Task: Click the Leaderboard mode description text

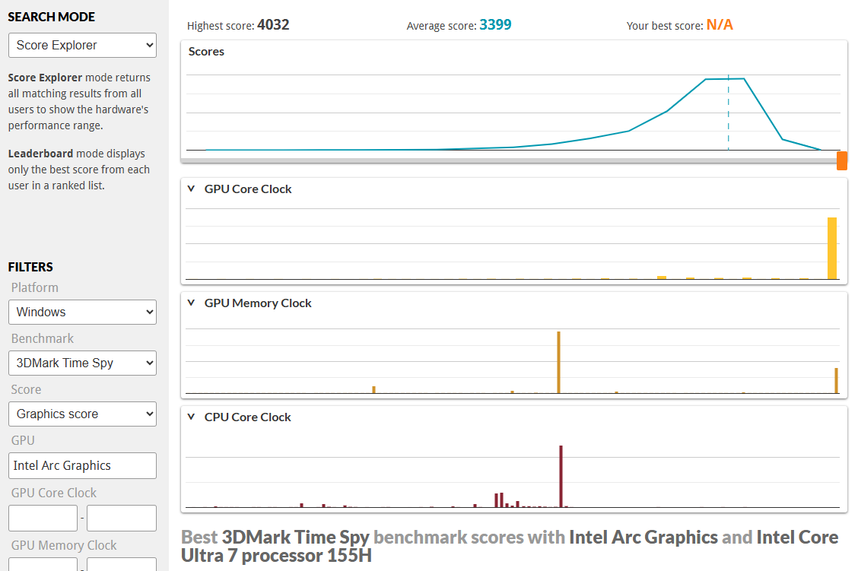Action: click(79, 170)
